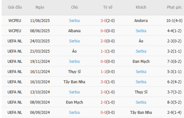Click the Chủ column header
Image resolution: width=184 pixels, height=118 pixels.
click(x=74, y=7)
